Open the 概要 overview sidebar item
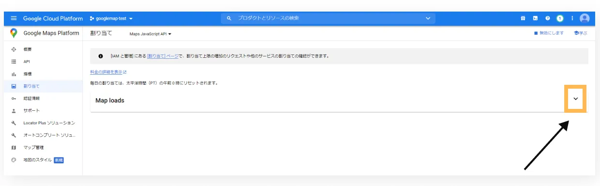The width and height of the screenshot is (600, 186). click(x=43, y=50)
